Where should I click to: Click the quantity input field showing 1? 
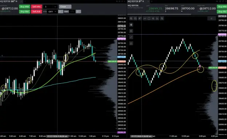48,7
